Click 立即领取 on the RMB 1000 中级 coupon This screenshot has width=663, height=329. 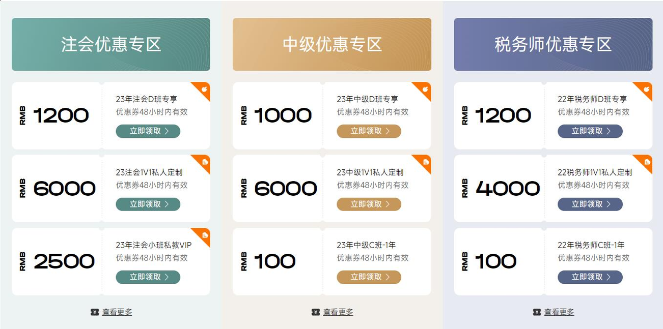369,131
